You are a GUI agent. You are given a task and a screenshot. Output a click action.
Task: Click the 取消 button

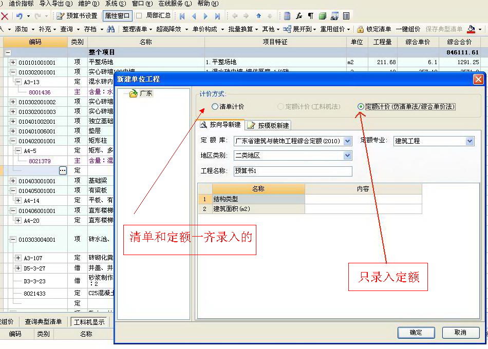[461, 333]
